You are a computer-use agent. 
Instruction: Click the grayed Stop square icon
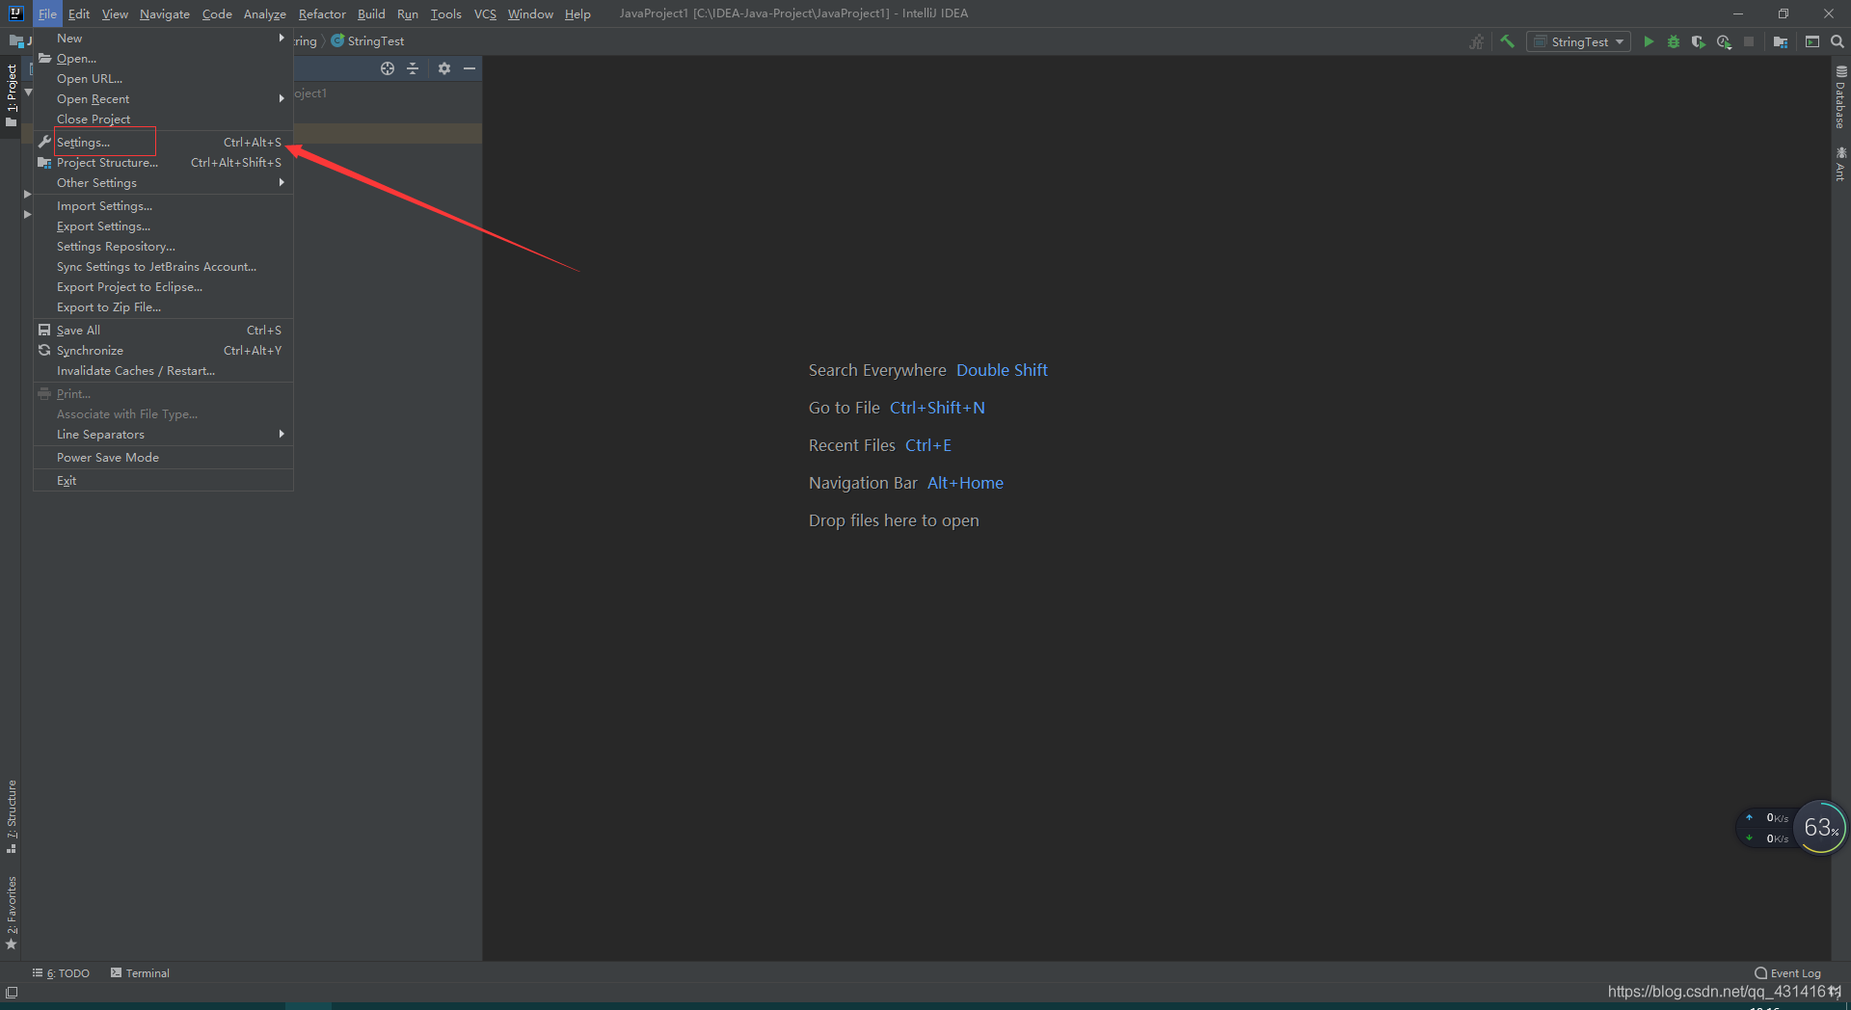[x=1749, y=41]
